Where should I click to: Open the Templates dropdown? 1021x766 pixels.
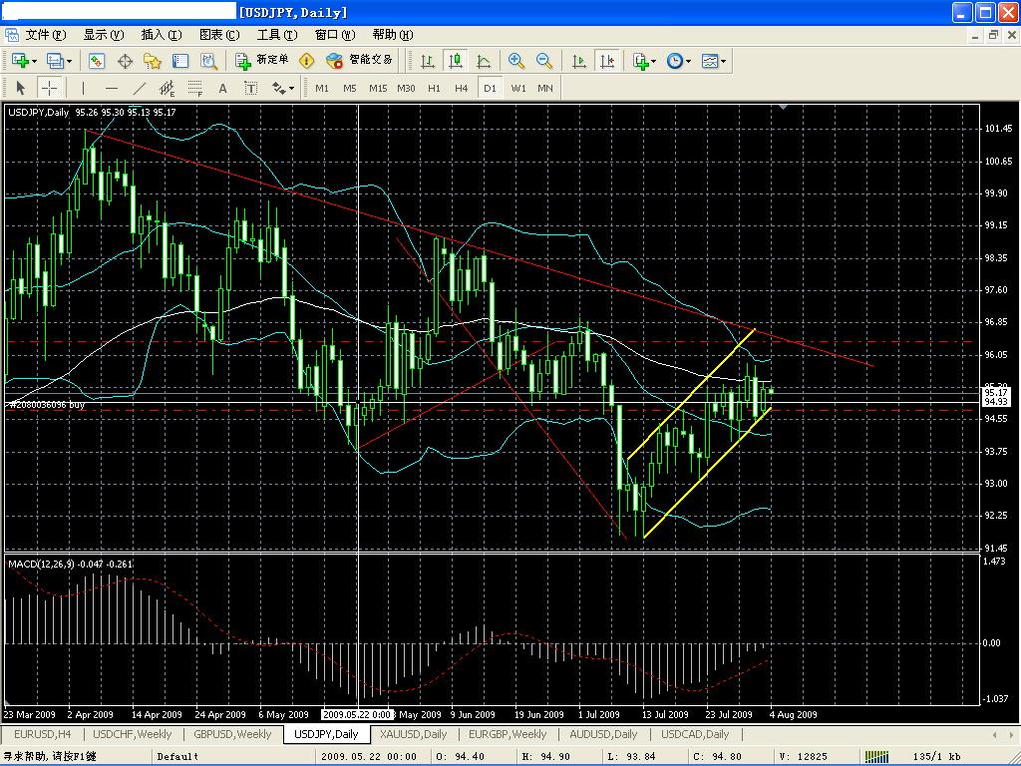pyautogui.click(x=714, y=61)
